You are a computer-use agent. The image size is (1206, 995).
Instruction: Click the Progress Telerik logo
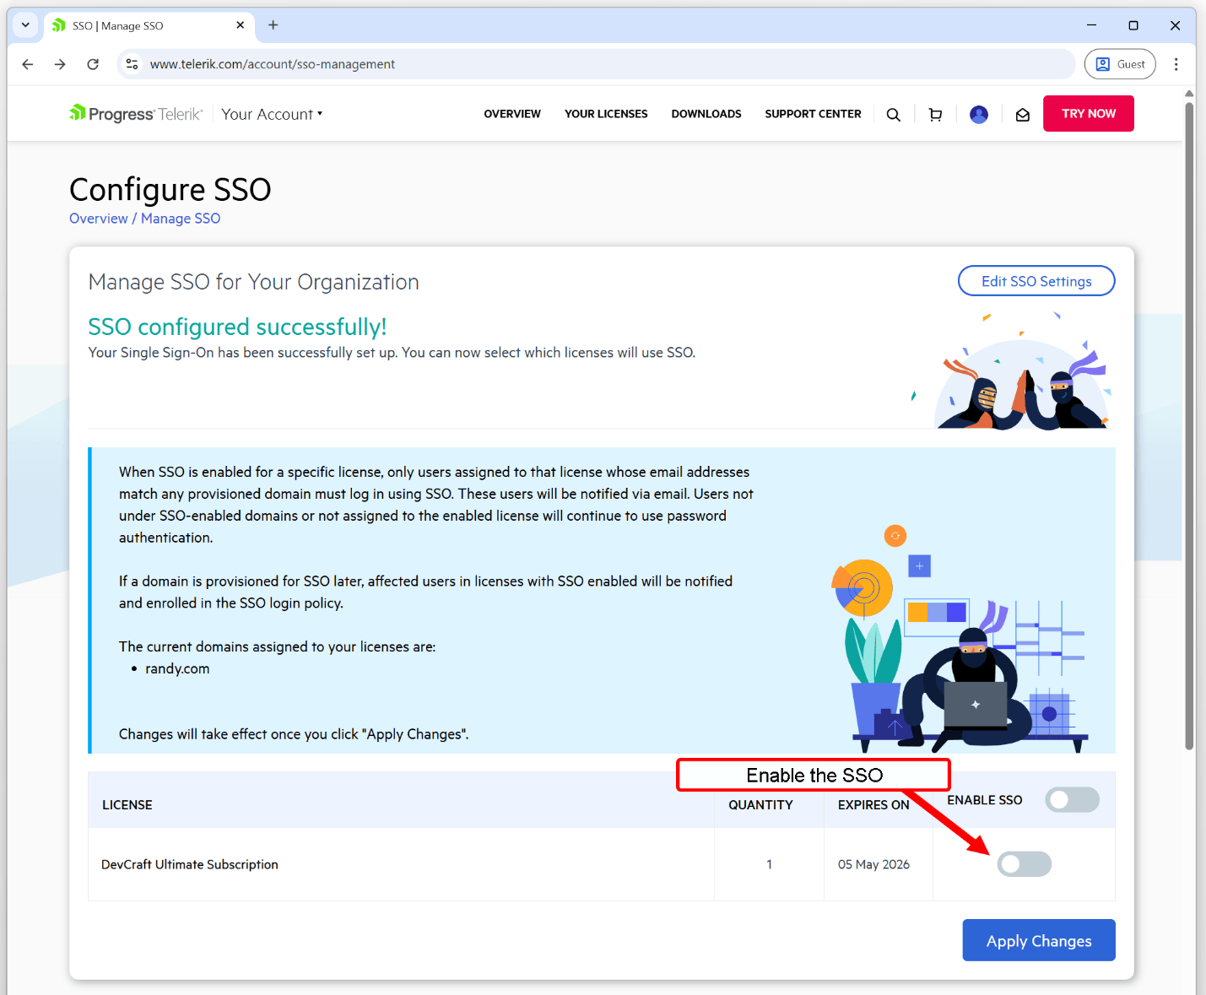pyautogui.click(x=136, y=114)
